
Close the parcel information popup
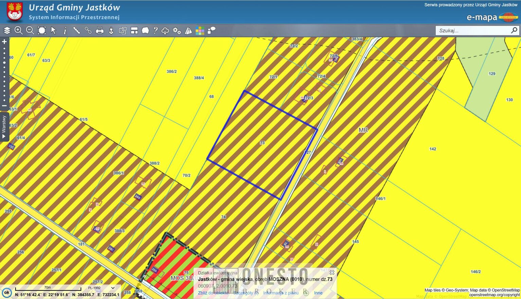point(332,272)
